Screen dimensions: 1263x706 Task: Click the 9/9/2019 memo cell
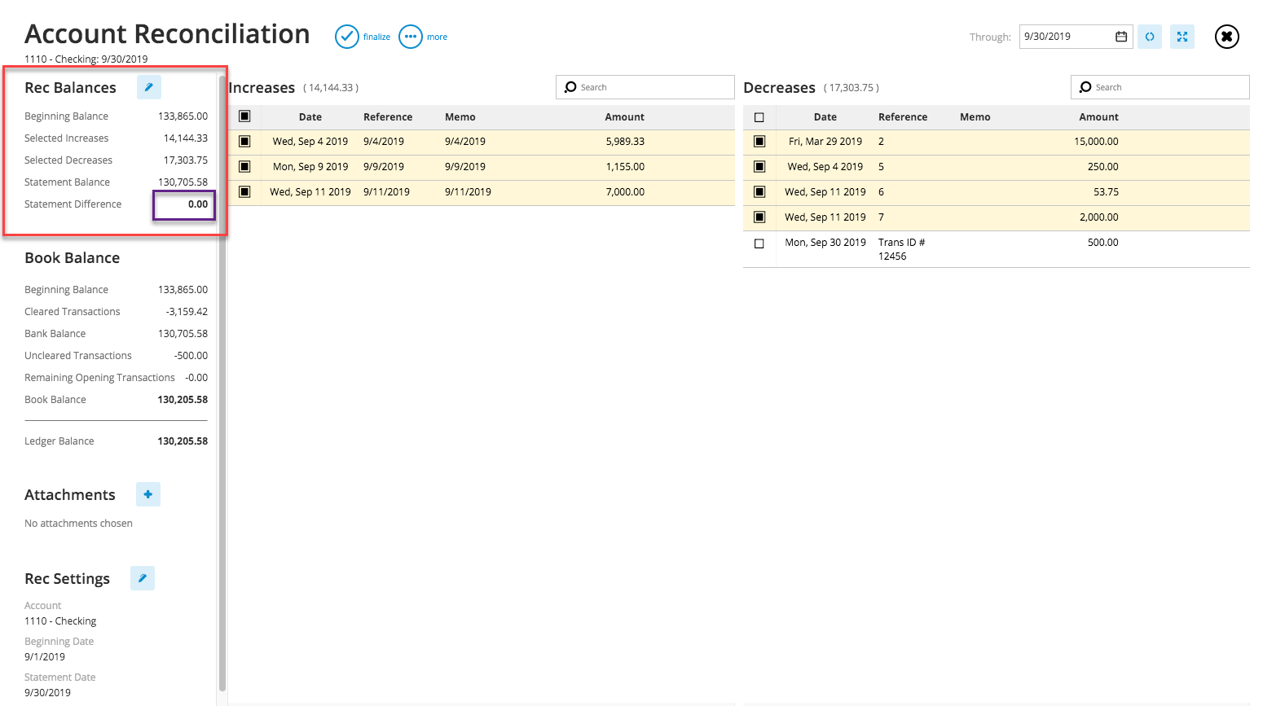pos(465,167)
